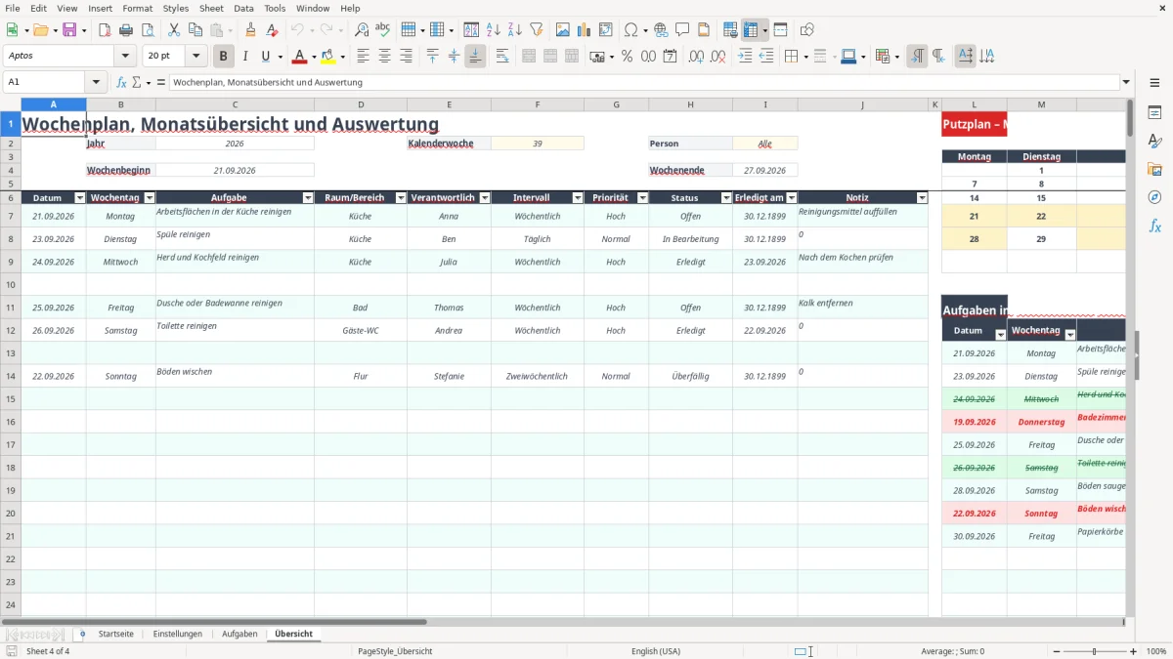Toggle Wrap Text
The width and height of the screenshot is (1173, 659).
pyautogui.click(x=501, y=57)
